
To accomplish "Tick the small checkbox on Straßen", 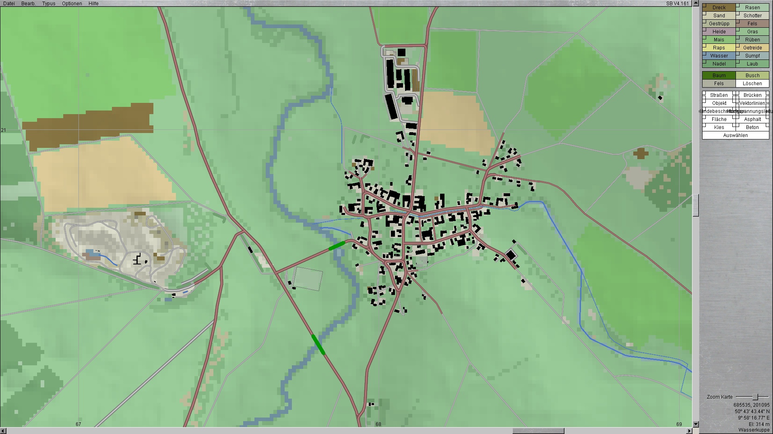I will point(705,93).
